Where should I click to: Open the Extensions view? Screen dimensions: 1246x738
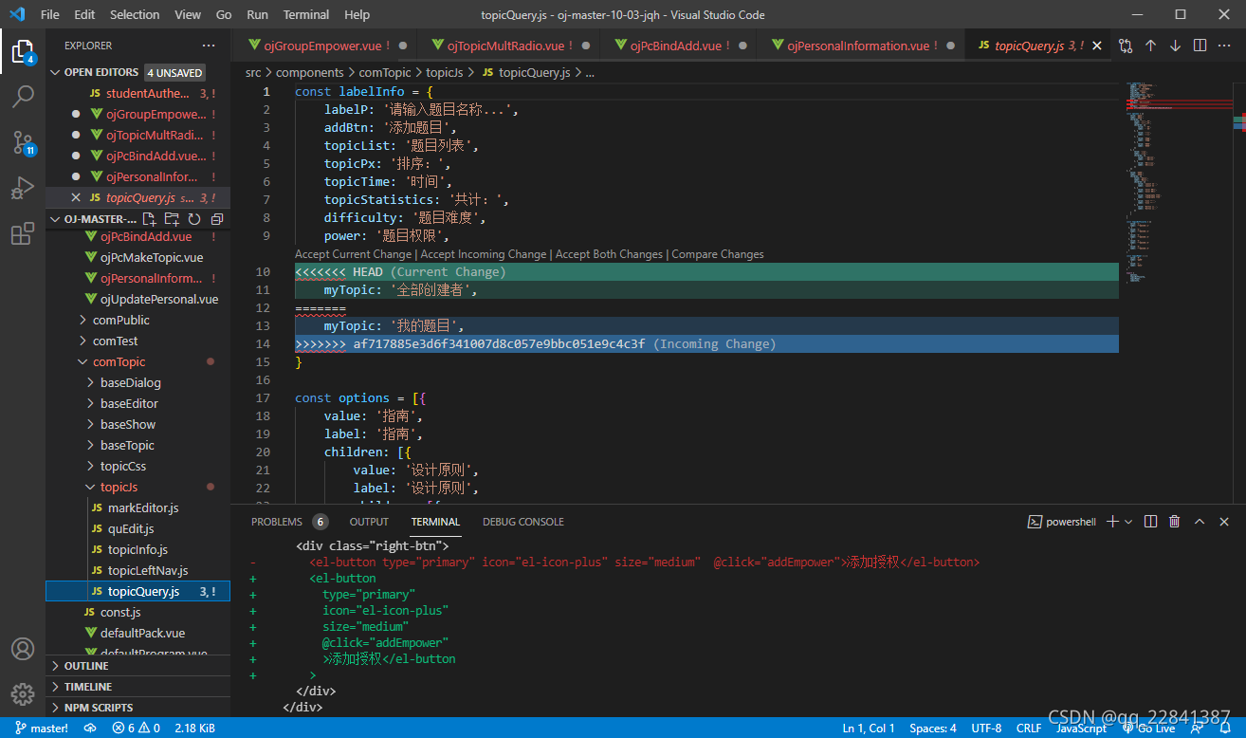click(x=23, y=233)
